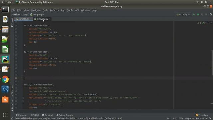Open PyCharm Community Edition app menu in top bar
Screen dimensions: 213x120
coord(34,2)
